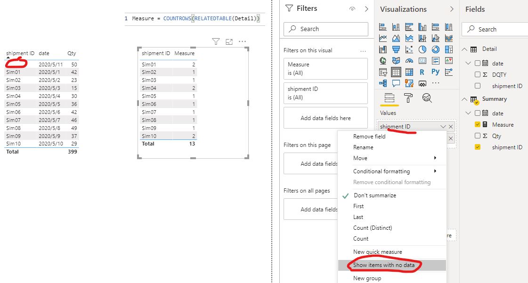Select the Python visual
The image size is (528, 283).
[435, 72]
